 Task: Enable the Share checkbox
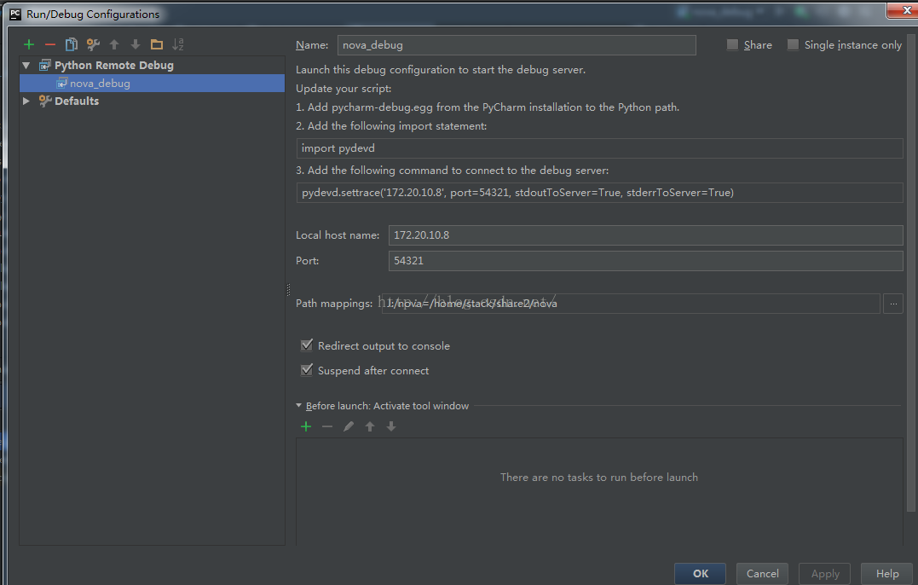coord(732,45)
